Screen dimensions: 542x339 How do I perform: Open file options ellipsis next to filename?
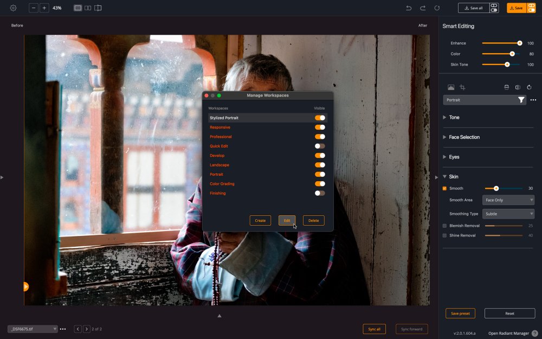tap(62, 329)
